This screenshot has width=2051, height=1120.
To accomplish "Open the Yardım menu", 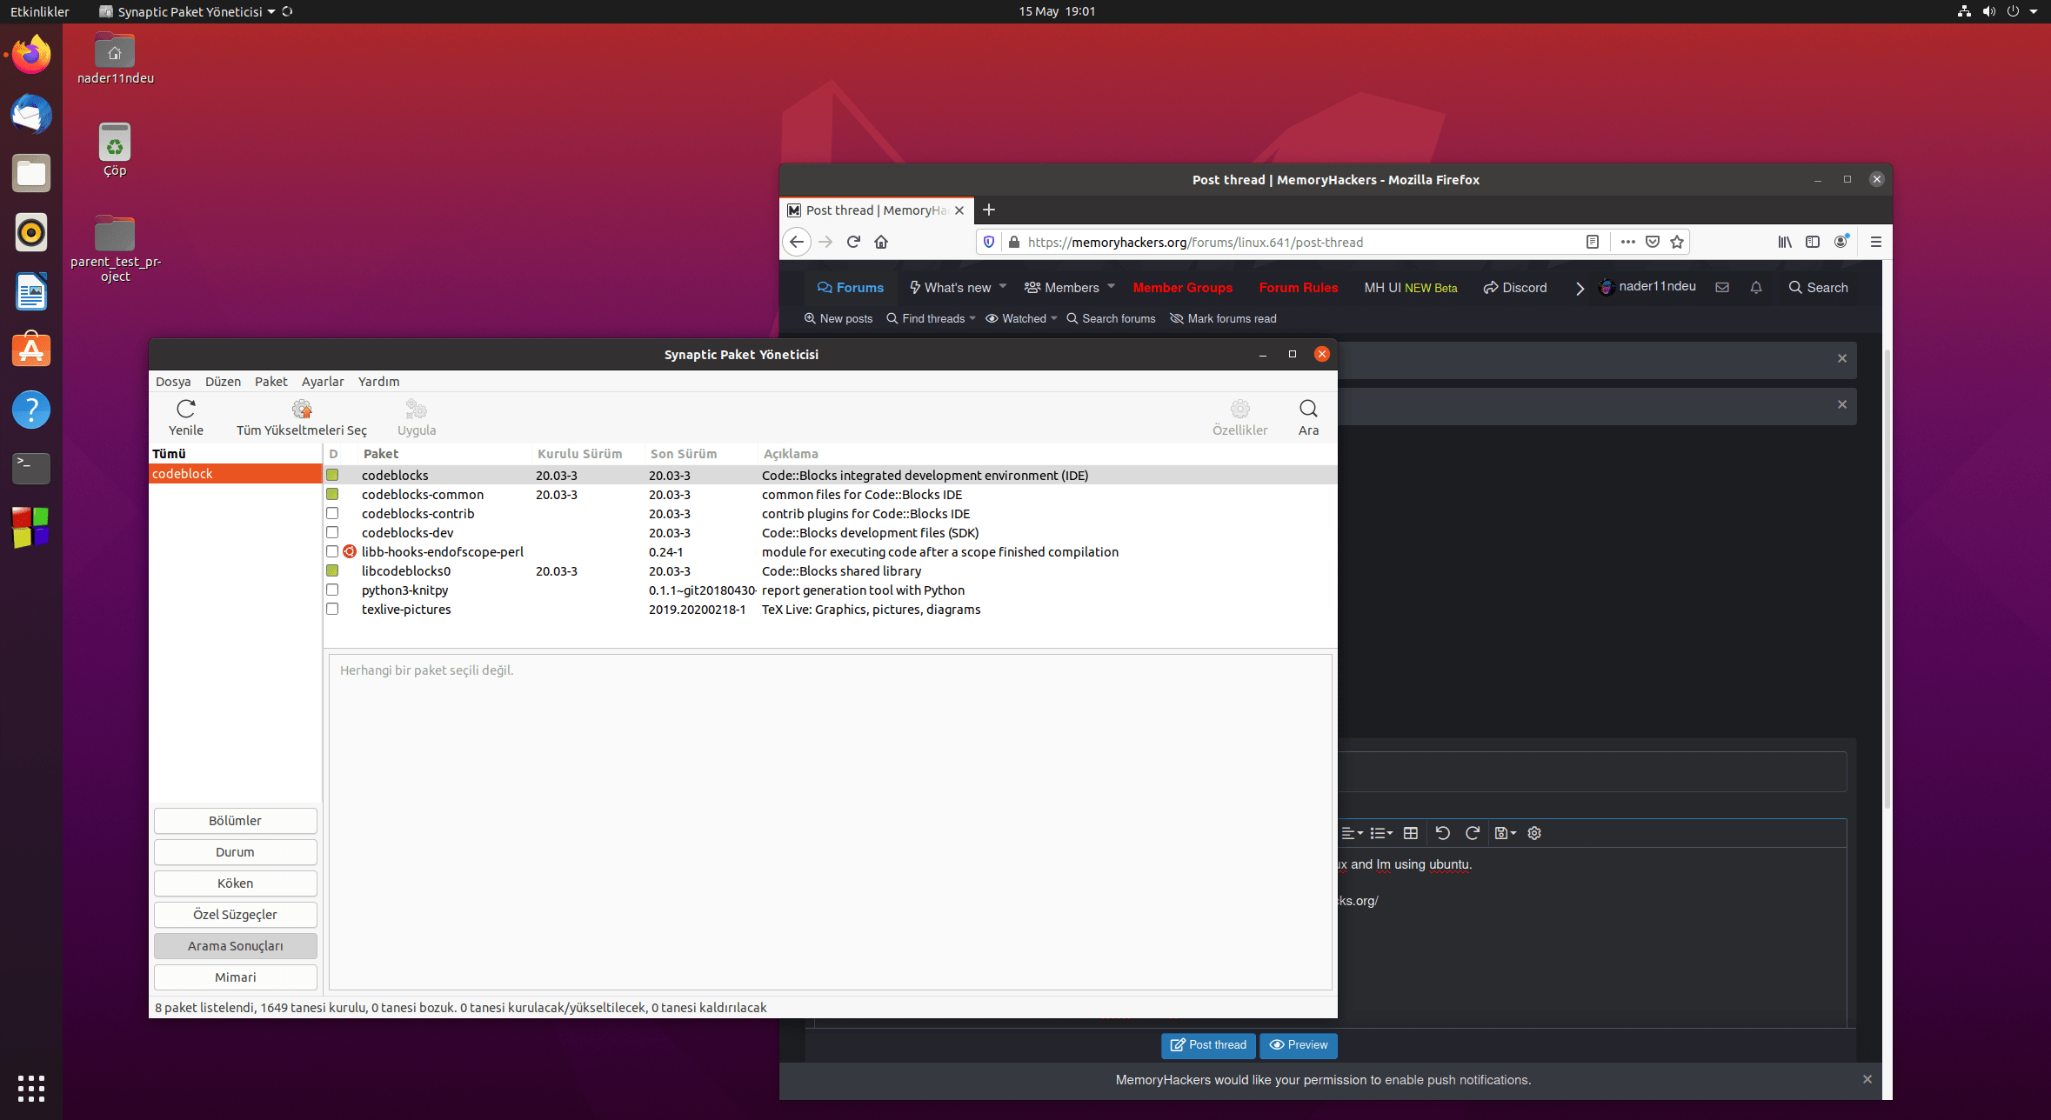I will 378,381.
